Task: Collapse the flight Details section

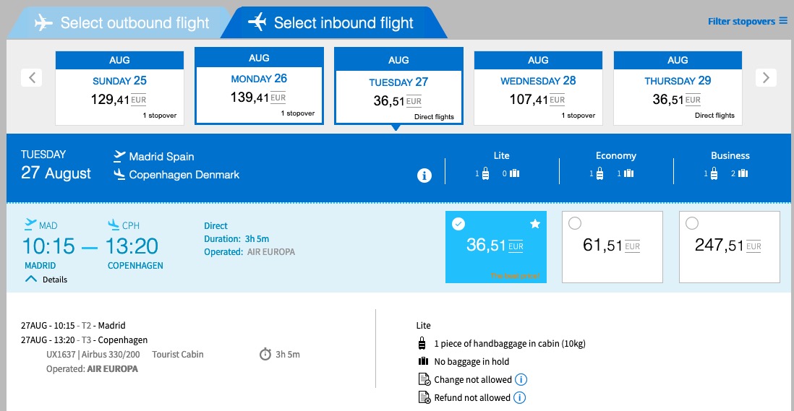Action: 46,279
